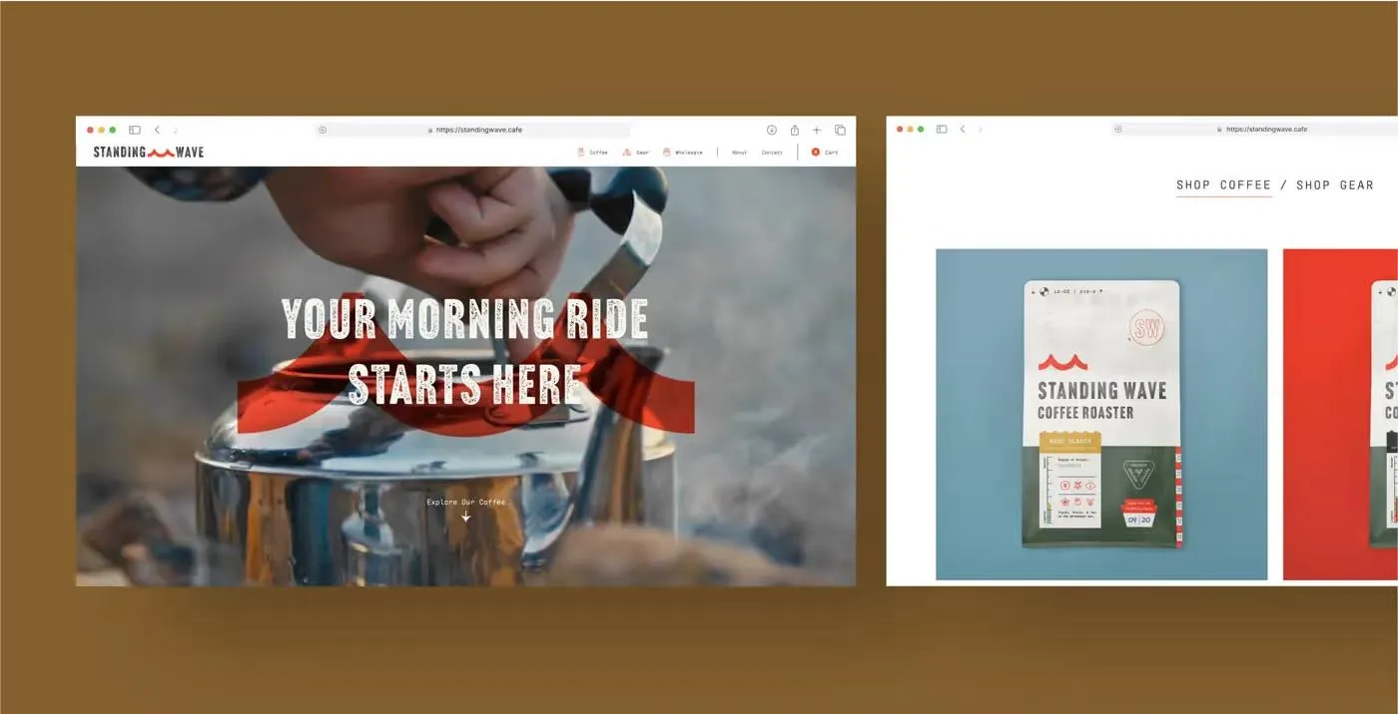1398x714 pixels.
Task: Toggle the sidebar in the right browser window
Action: [x=942, y=130]
